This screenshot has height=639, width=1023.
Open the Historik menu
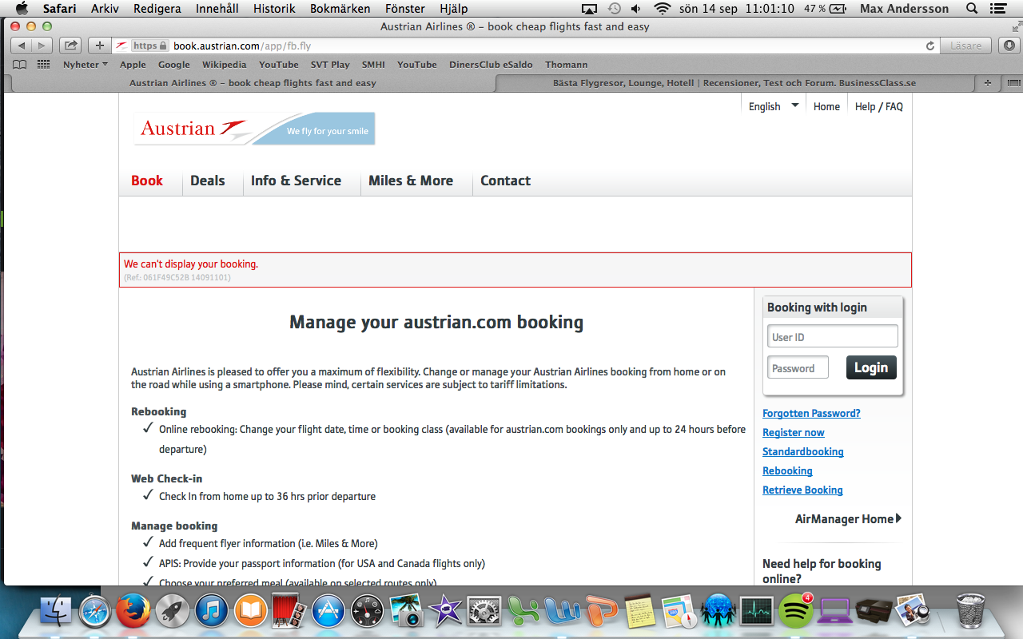pyautogui.click(x=274, y=9)
